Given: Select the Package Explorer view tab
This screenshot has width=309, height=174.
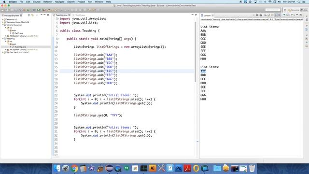Looking at the screenshot, I should (12, 15).
